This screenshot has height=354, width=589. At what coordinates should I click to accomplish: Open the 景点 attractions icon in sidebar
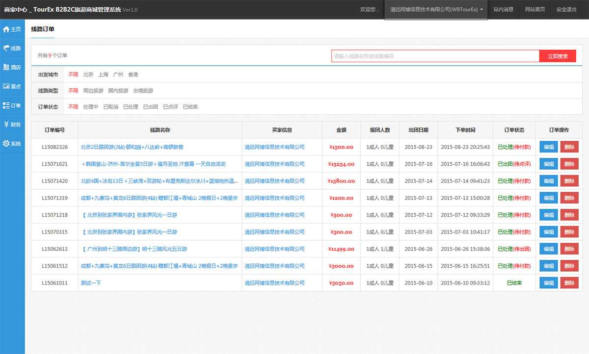coord(6,86)
